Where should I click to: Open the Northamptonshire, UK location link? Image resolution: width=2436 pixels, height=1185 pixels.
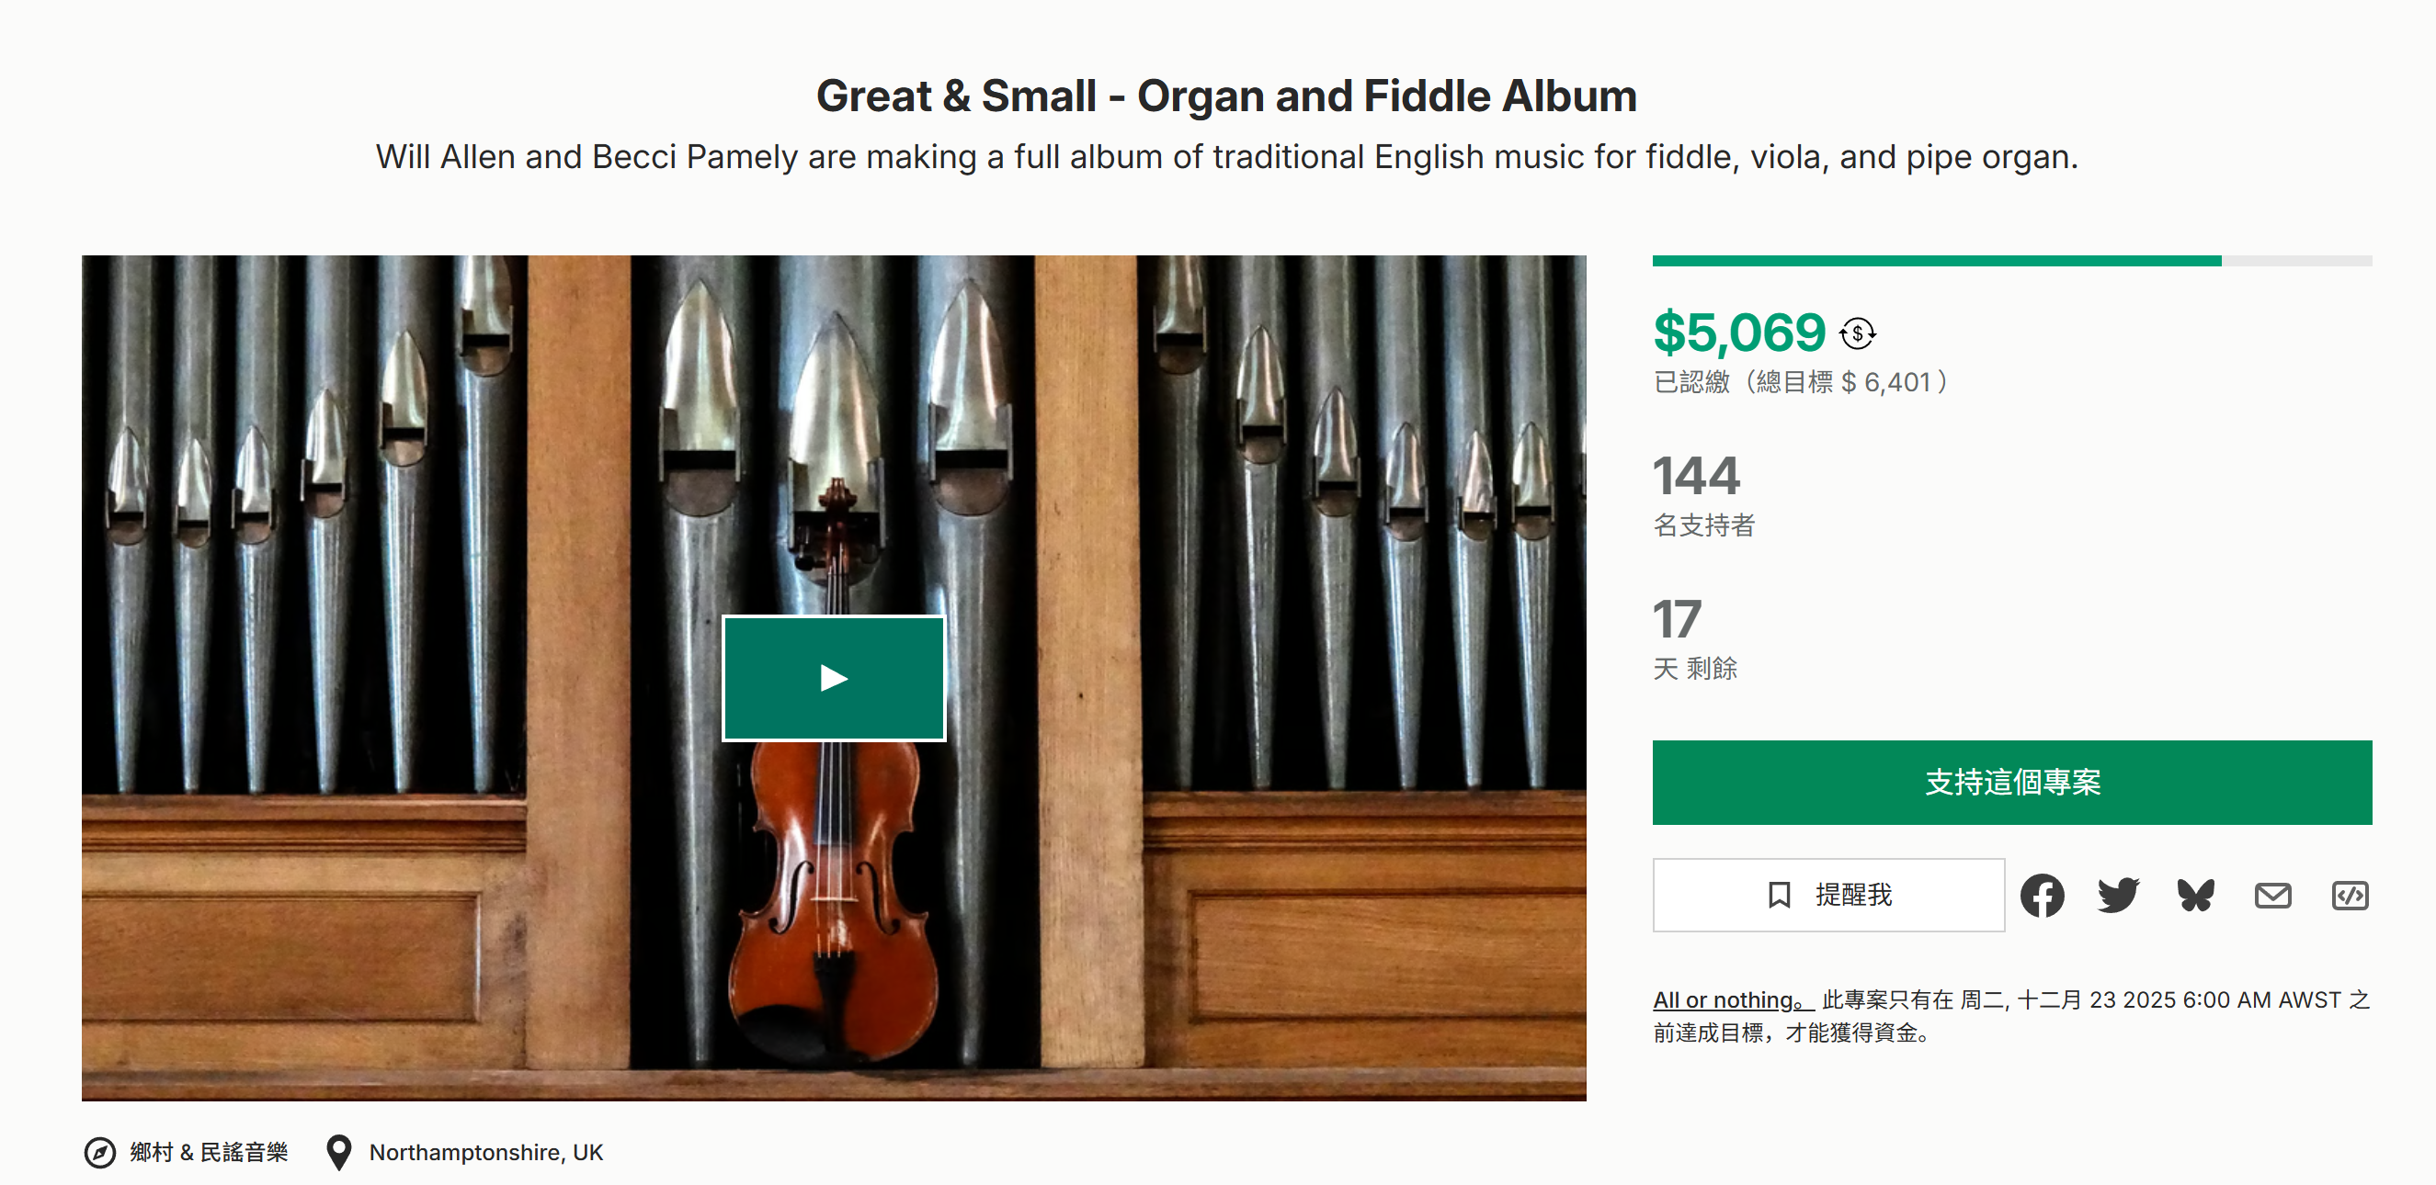pos(486,1152)
